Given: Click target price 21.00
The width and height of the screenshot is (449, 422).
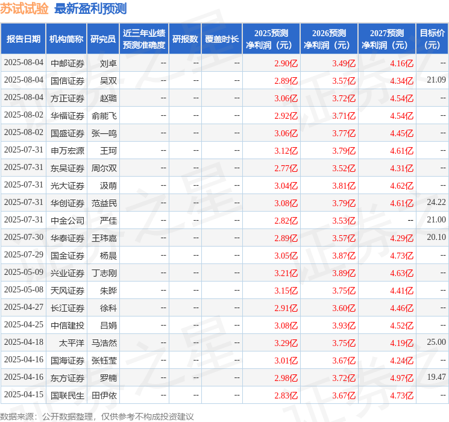Looking at the screenshot, I should point(436,219).
